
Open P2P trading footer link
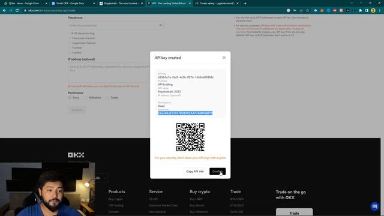pyautogui.click(x=116, y=205)
